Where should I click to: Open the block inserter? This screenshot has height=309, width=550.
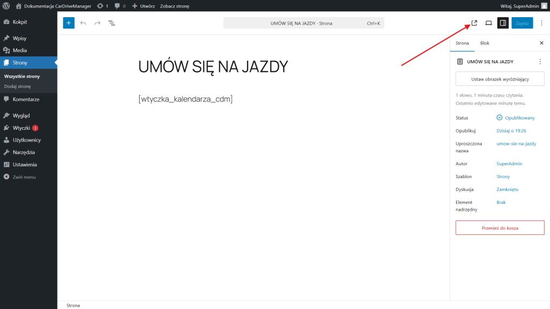coord(68,23)
